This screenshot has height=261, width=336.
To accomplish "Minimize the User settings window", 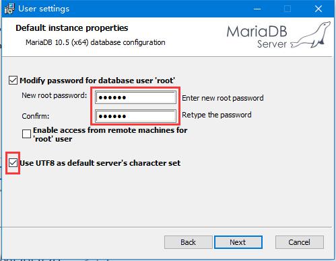I will tap(257, 9).
